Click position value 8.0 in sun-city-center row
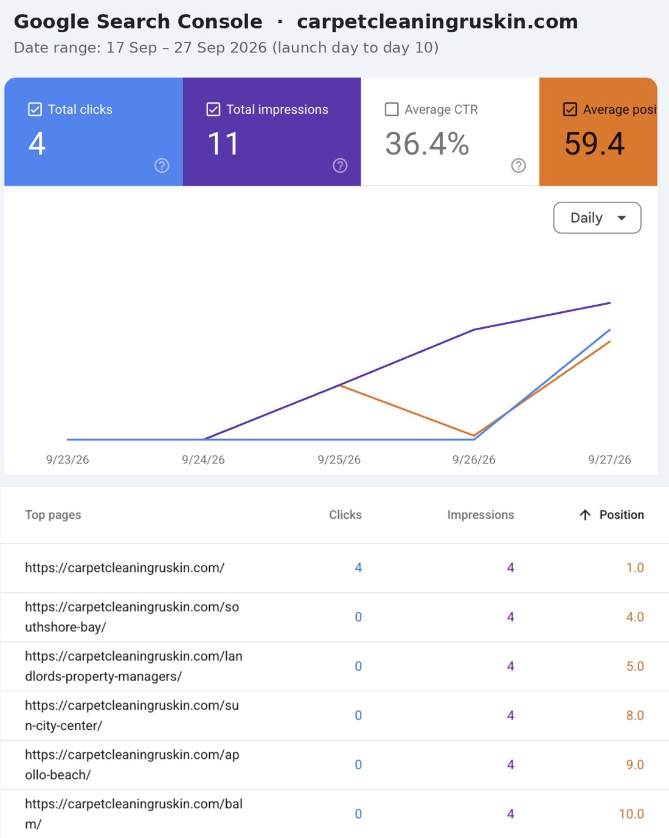Screen dimensions: 669x838 pyautogui.click(x=635, y=716)
